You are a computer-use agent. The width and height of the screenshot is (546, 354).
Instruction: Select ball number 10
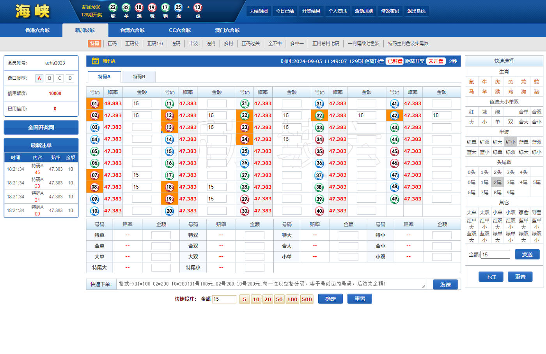click(x=94, y=211)
